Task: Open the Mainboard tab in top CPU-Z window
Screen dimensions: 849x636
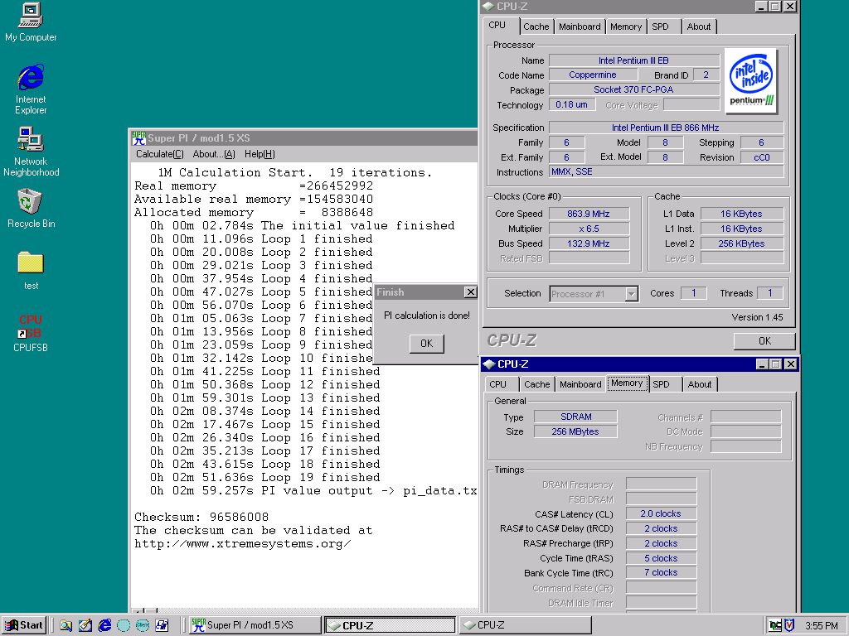Action: click(580, 26)
